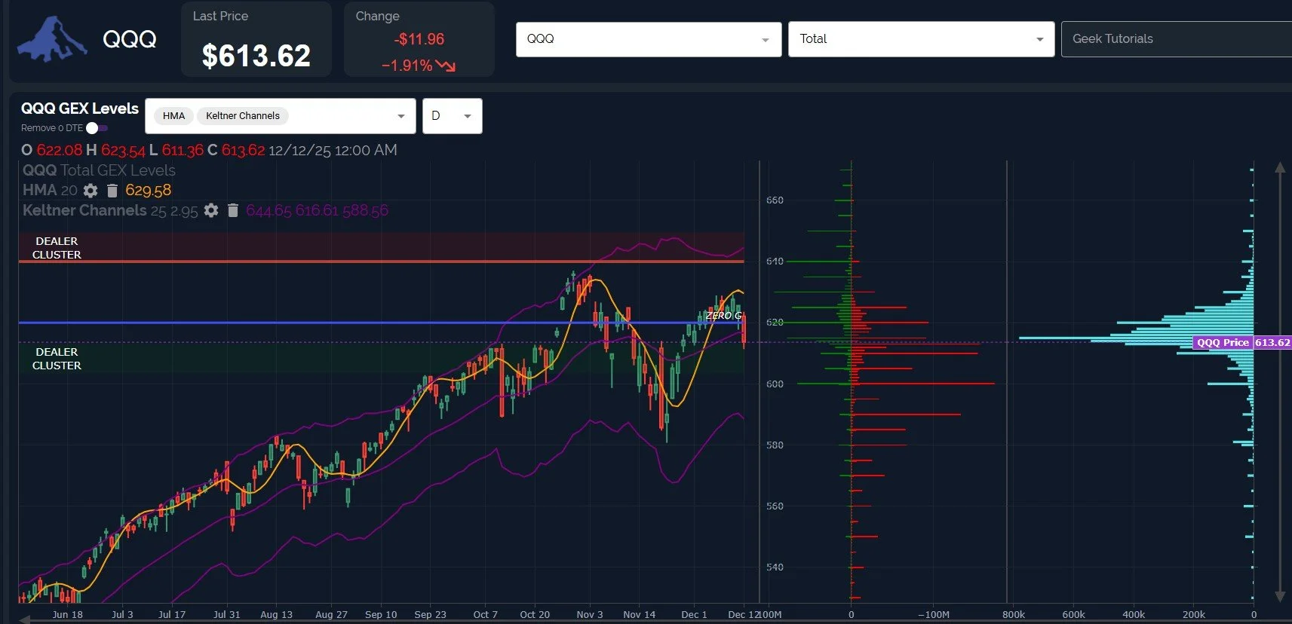Click the Jun 18 date axis label
Image resolution: width=1292 pixels, height=624 pixels.
pos(67,614)
